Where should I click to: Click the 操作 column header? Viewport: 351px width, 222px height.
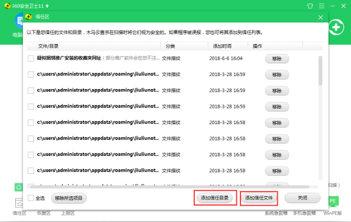[x=276, y=46]
